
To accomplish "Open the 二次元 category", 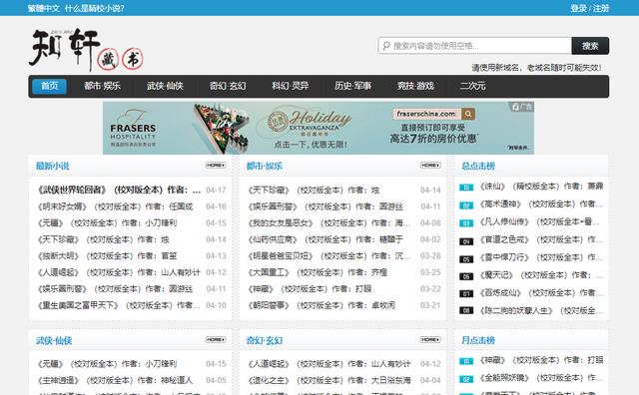I will click(472, 86).
